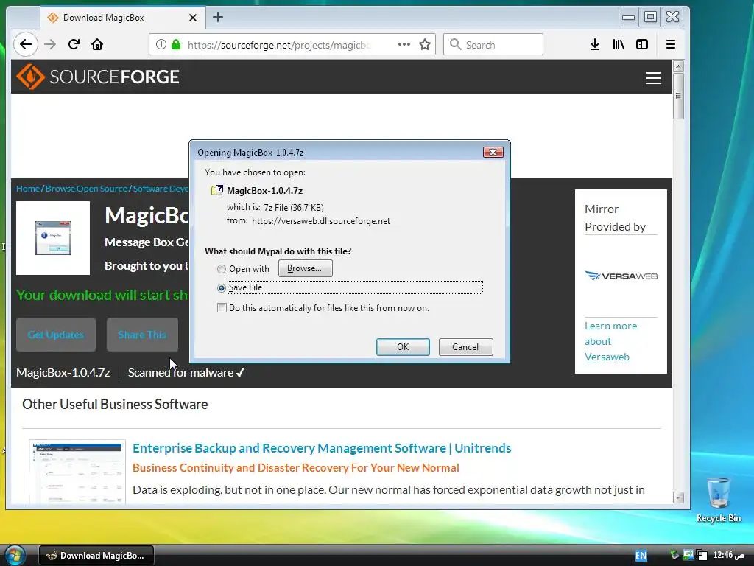Show site information icon in address bar
Screen dimensions: 754x566
pyautogui.click(x=161, y=45)
